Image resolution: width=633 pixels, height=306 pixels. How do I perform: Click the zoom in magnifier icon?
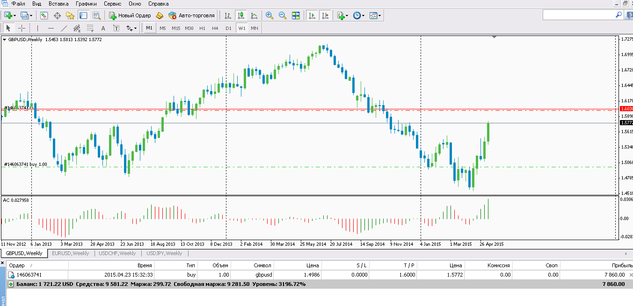tap(269, 15)
